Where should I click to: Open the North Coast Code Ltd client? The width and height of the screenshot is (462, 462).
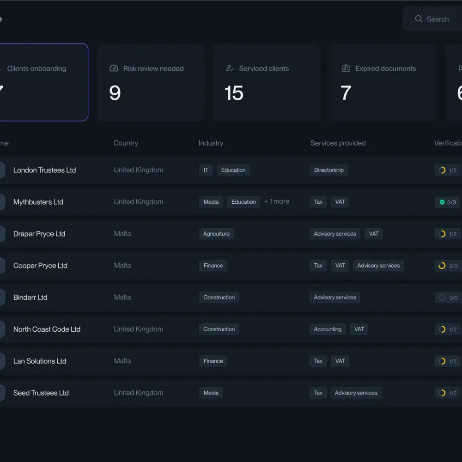coord(47,329)
